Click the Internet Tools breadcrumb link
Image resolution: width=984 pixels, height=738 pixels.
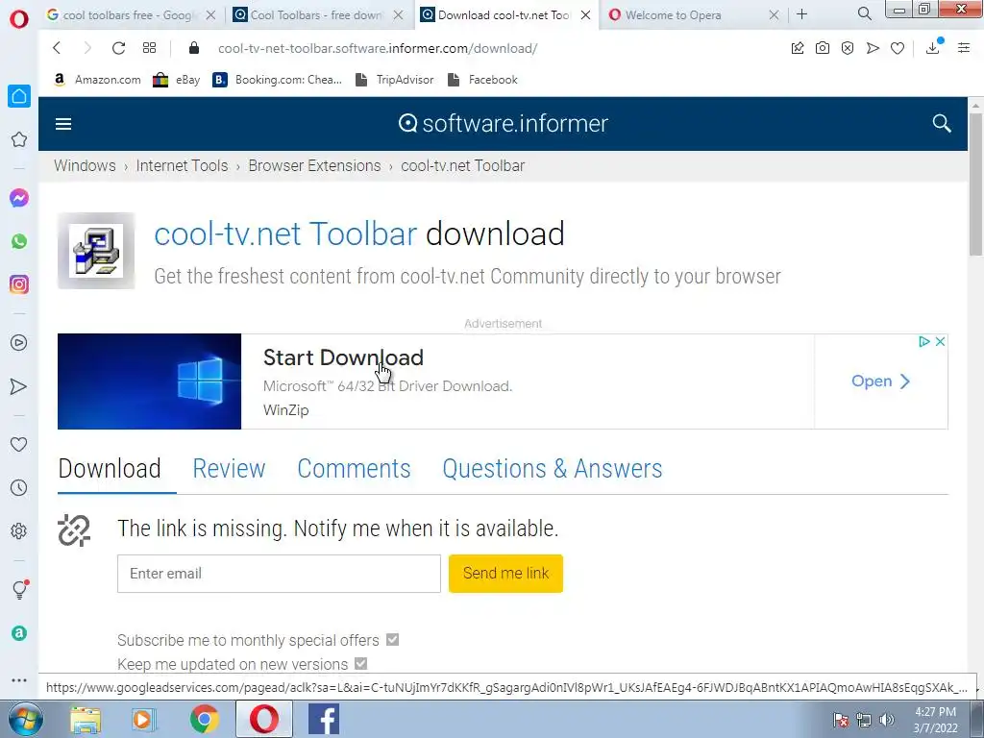(x=182, y=165)
